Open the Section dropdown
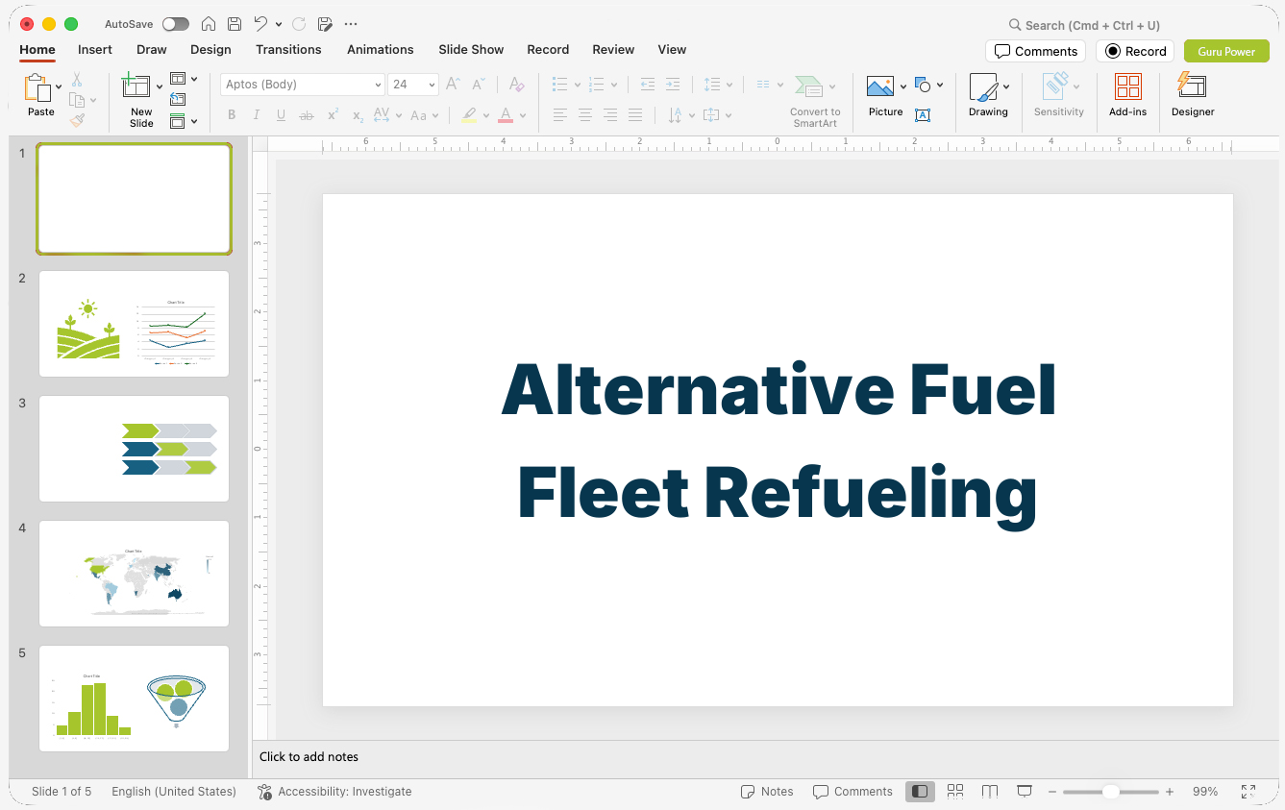1285x810 pixels. (184, 121)
